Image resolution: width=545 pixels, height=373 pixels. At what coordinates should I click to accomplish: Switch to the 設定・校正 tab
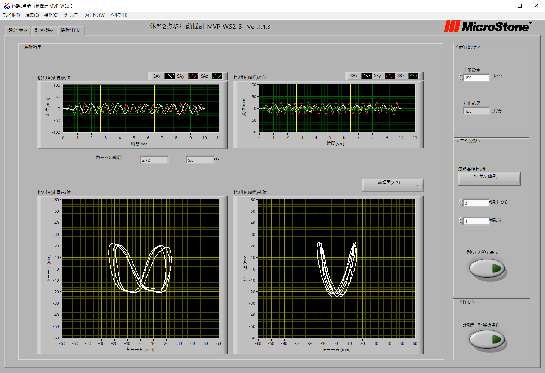[x=18, y=31]
